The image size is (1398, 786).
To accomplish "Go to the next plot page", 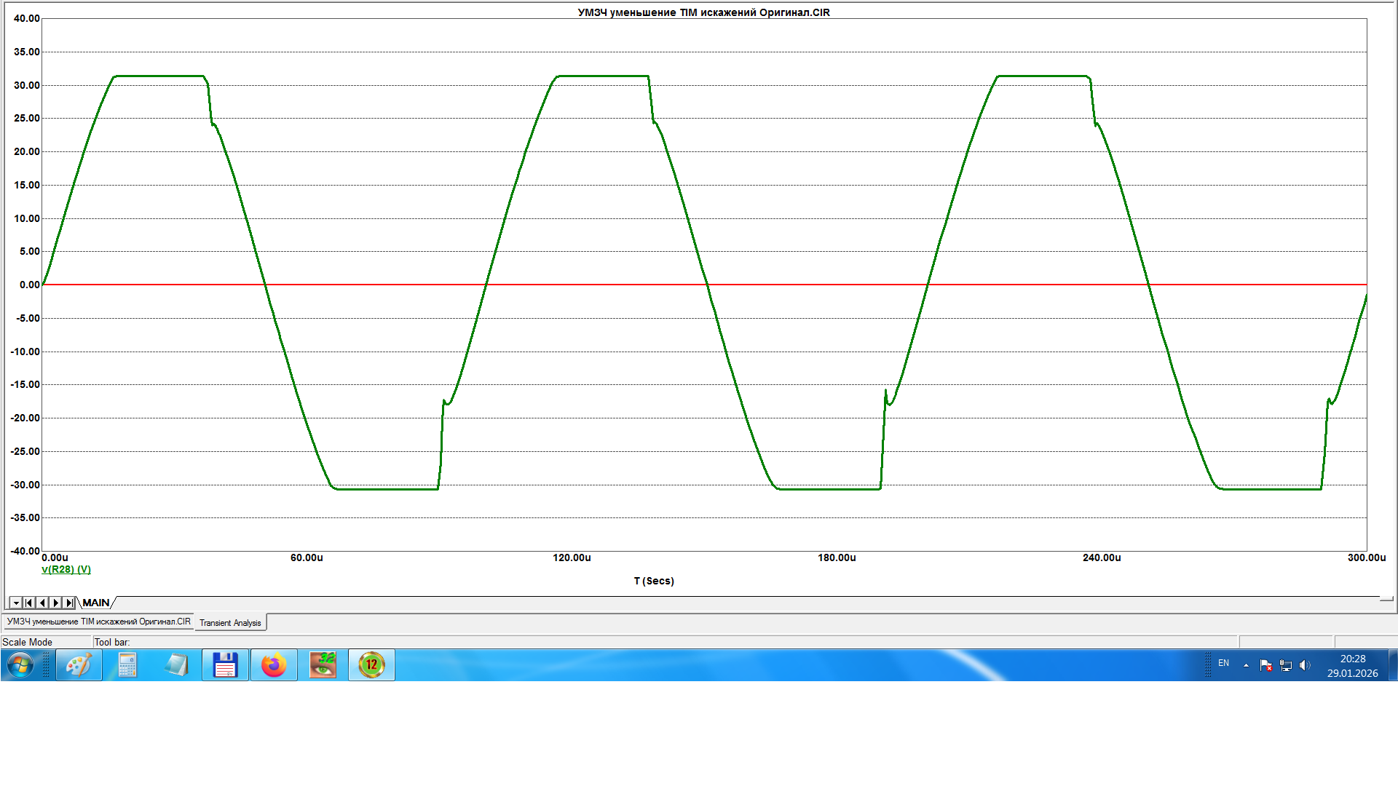I will pyautogui.click(x=55, y=603).
